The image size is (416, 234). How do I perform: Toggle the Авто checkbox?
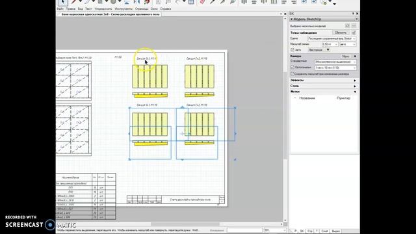[292, 50]
